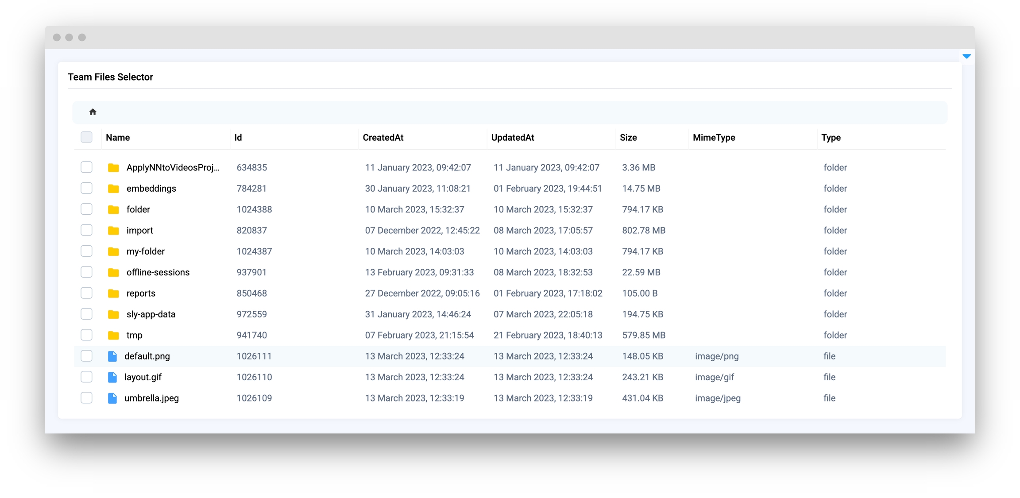Sort by the UpdatedAt column header
The width and height of the screenshot is (1020, 498).
[513, 138]
